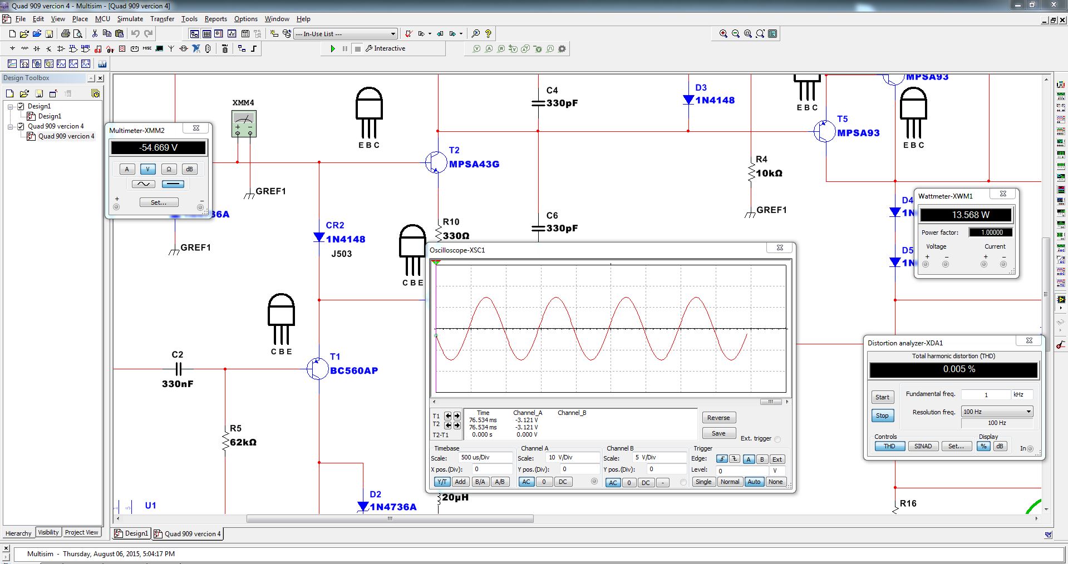Click the Print preview icon
The width and height of the screenshot is (1068, 564).
pyautogui.click(x=78, y=34)
